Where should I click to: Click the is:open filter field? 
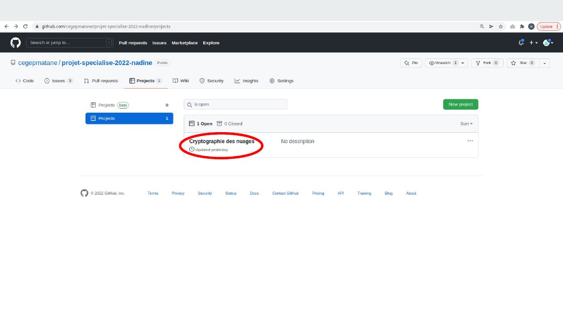(235, 104)
